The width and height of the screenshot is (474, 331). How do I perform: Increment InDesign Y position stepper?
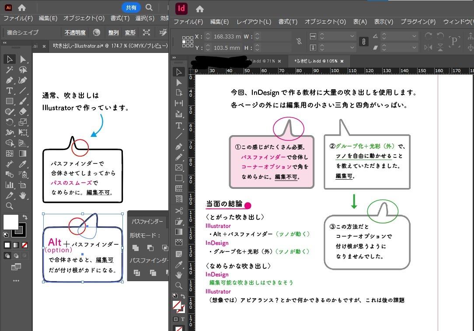(208, 45)
